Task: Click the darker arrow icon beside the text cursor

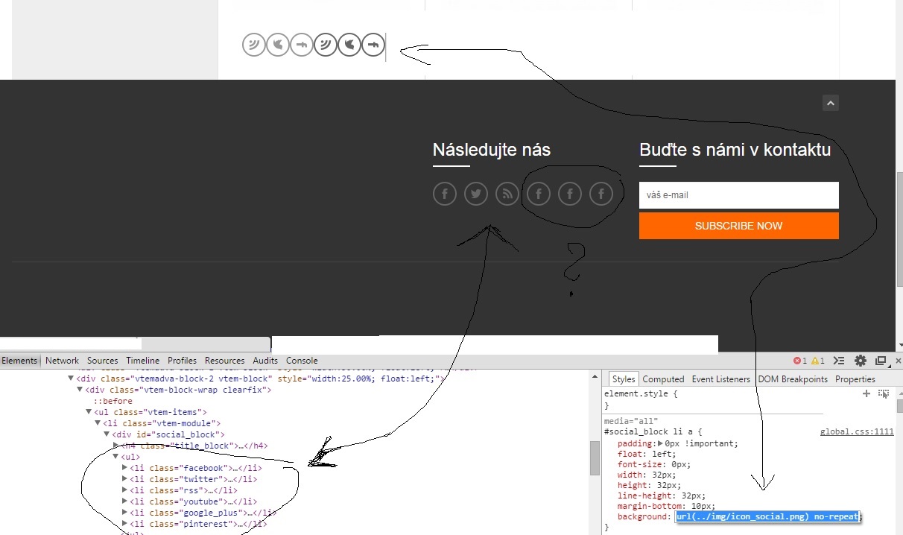Action: (x=373, y=45)
